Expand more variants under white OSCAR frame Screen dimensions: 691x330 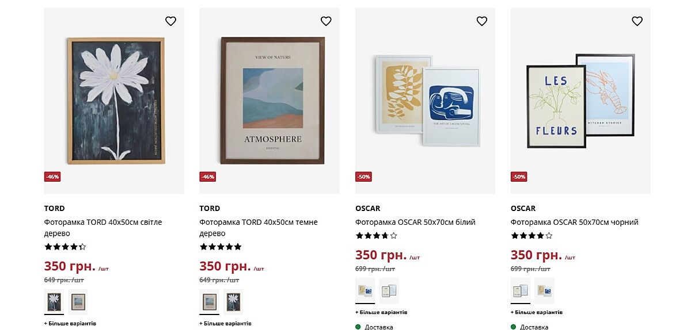(381, 312)
